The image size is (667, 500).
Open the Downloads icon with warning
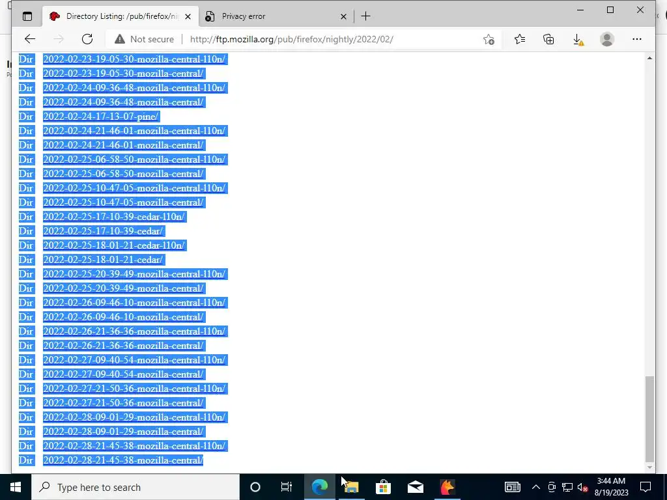(578, 40)
